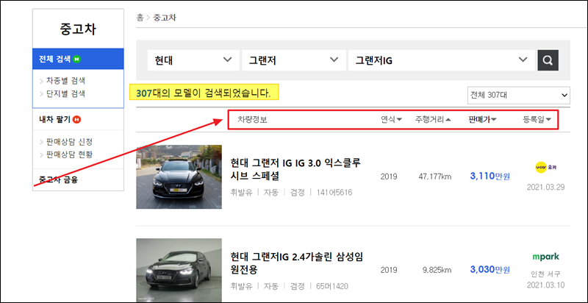Click the magnifier search button
The width and height of the screenshot is (588, 303).
point(548,60)
